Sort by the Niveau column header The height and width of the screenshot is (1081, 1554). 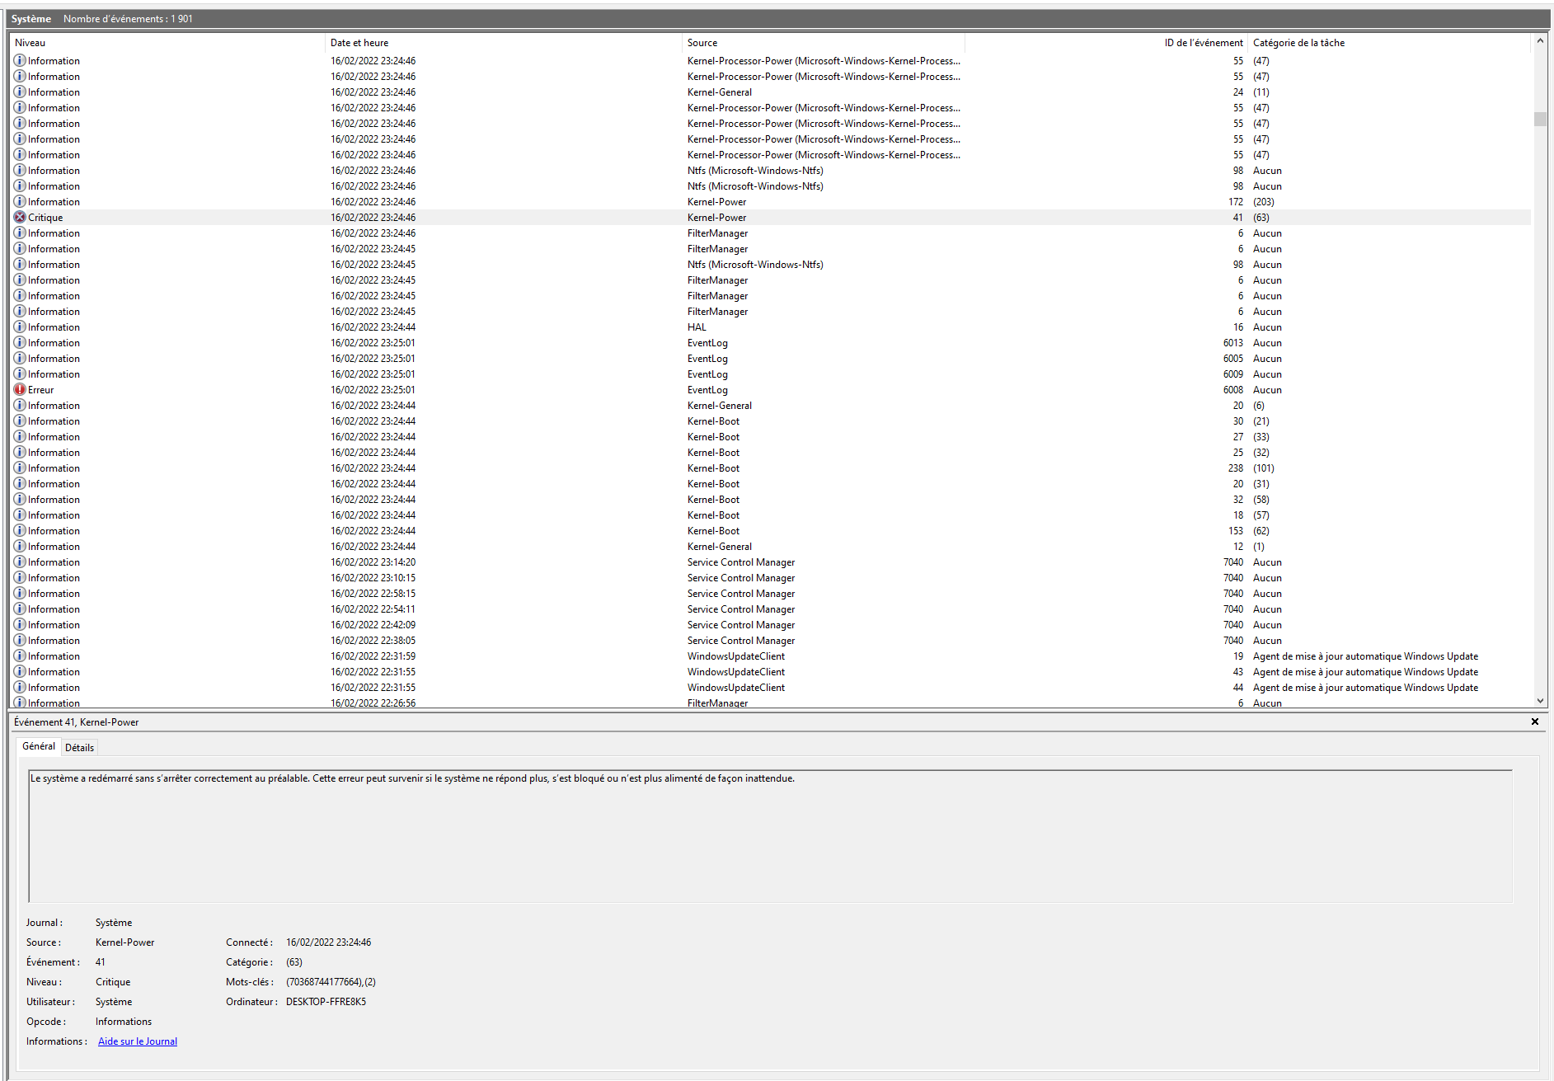click(x=31, y=43)
